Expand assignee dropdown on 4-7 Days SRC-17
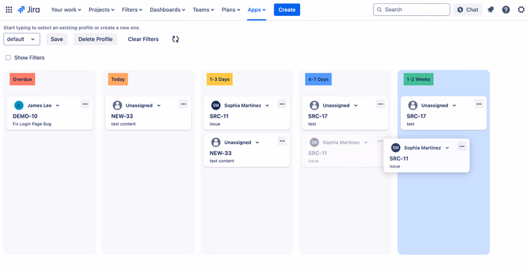 [x=356, y=106]
